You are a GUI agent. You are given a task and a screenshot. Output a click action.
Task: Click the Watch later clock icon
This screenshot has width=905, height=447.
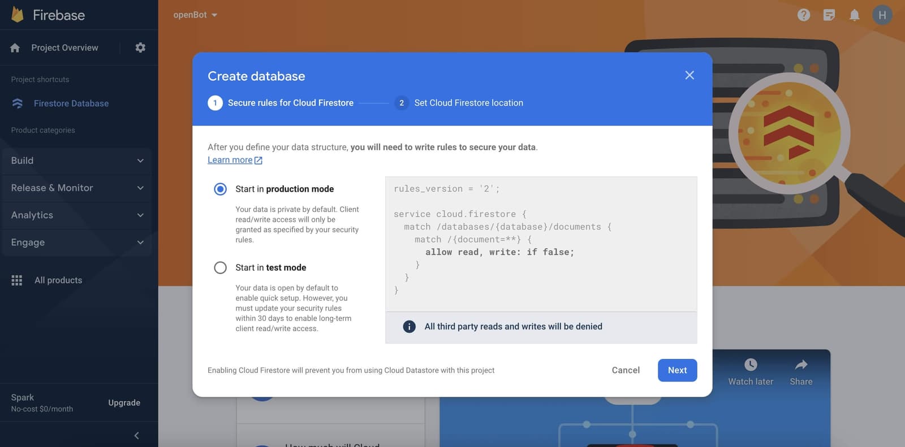751,364
